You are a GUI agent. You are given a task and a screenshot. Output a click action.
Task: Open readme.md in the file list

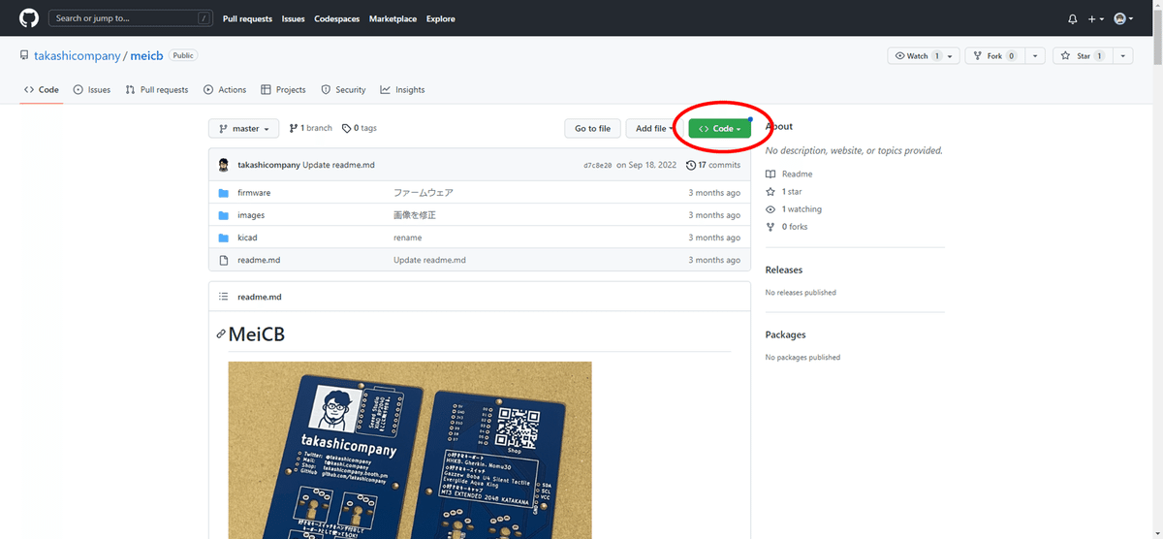(259, 260)
